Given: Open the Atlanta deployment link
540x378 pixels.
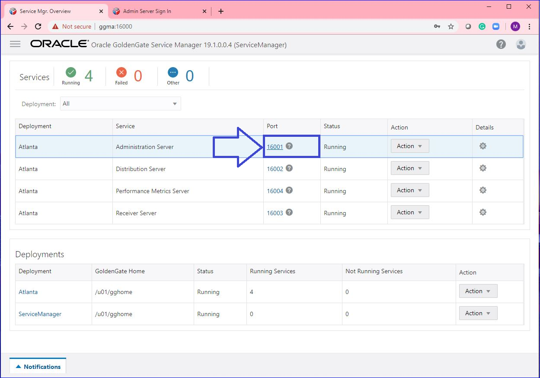Looking at the screenshot, I should 28,292.
